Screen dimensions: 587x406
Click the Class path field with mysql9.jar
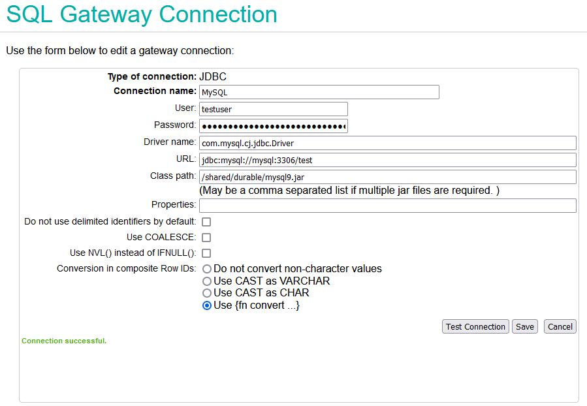387,177
